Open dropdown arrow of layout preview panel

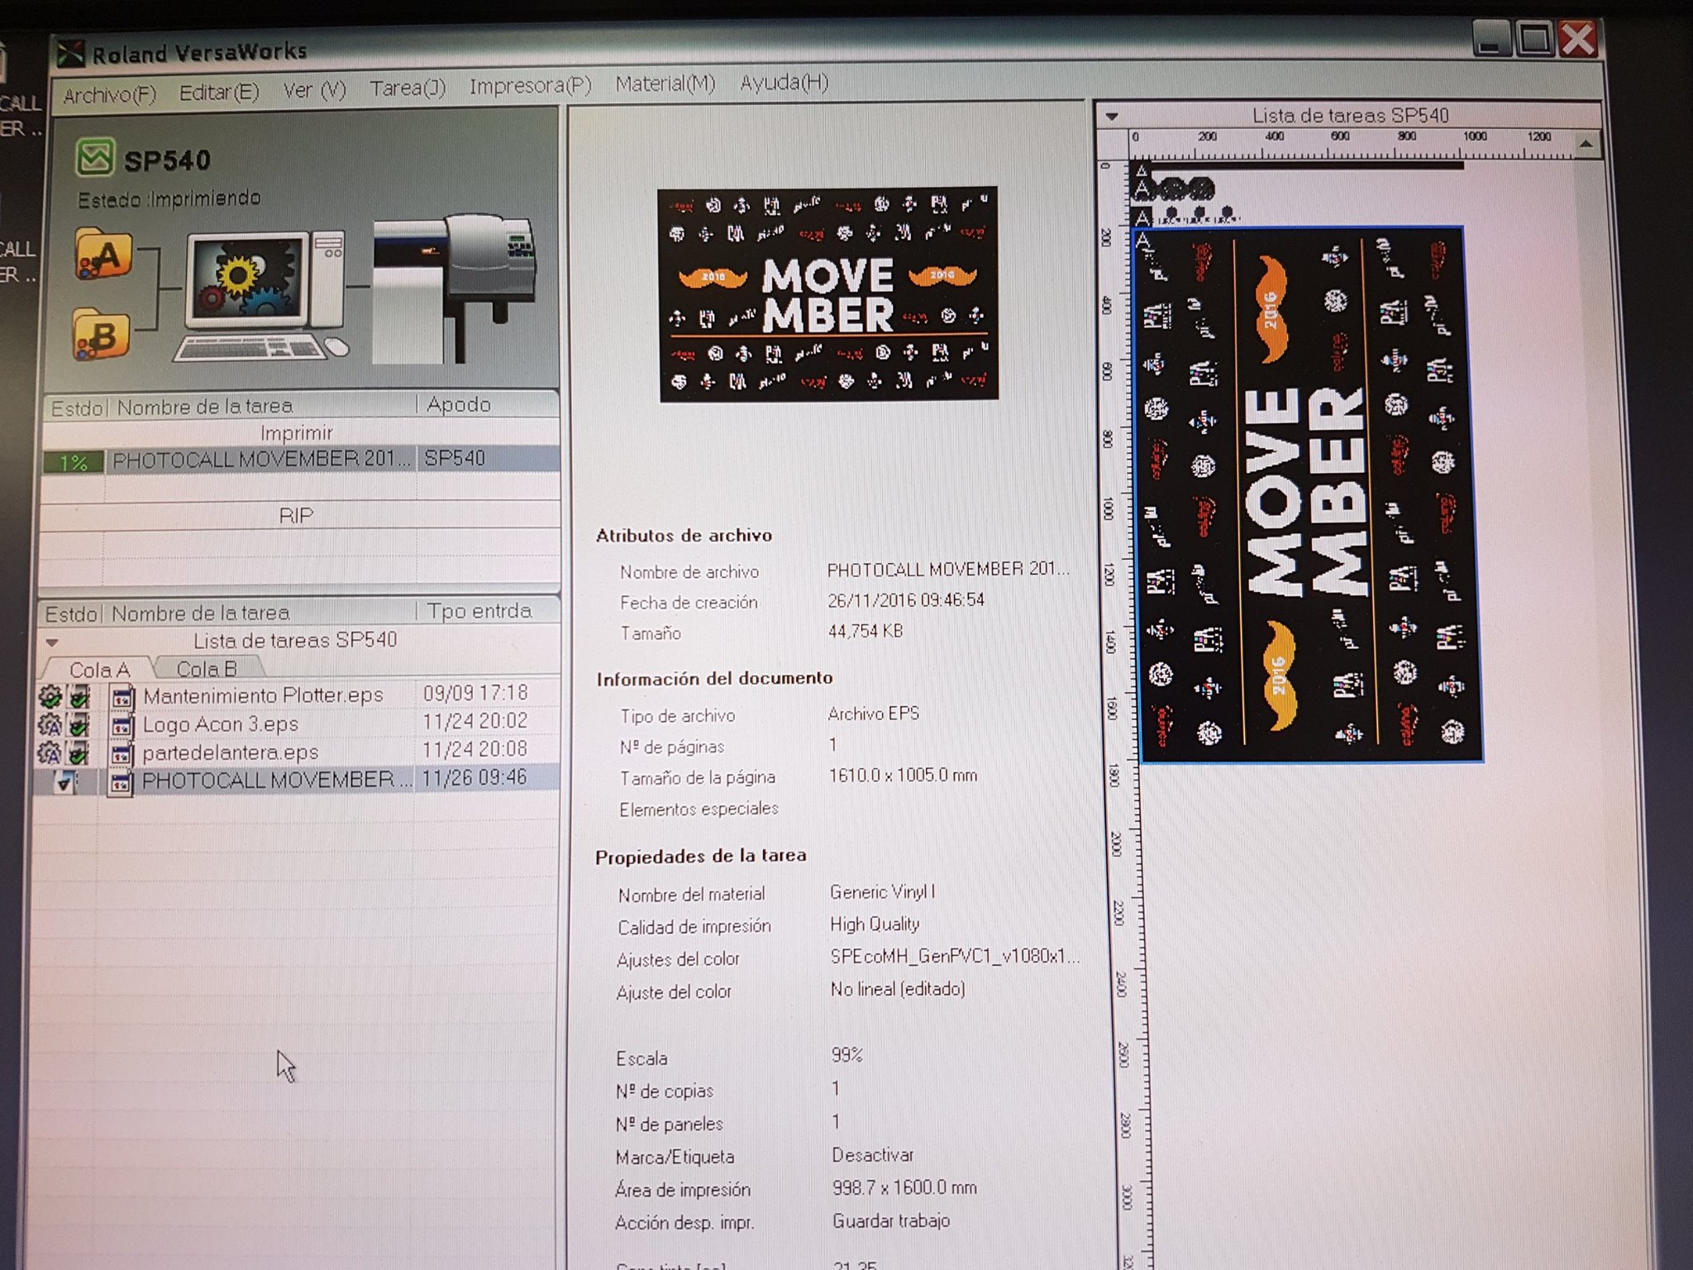(x=1112, y=117)
